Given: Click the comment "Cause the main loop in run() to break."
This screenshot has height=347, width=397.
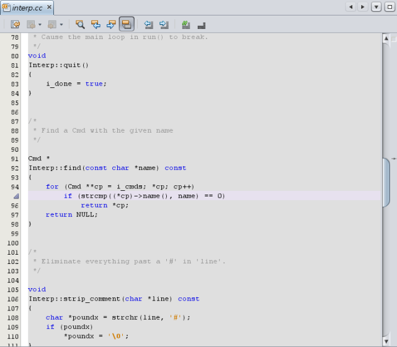Looking at the screenshot, I should (124, 37).
